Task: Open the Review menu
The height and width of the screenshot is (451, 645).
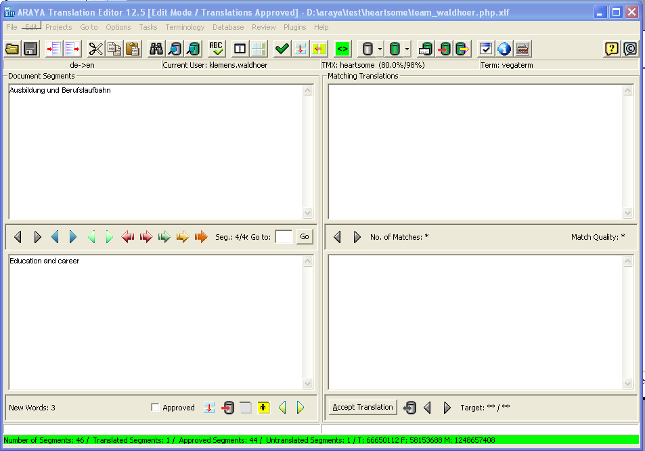Action: (263, 27)
